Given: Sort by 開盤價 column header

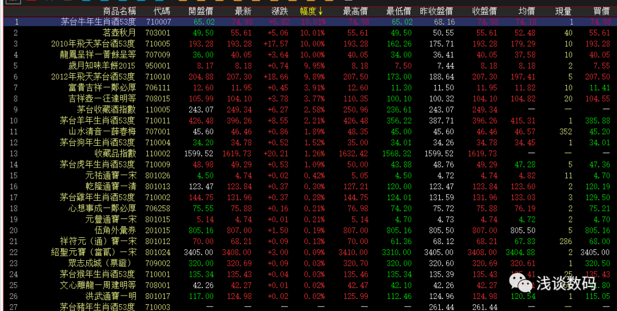Looking at the screenshot, I should 202,11.
